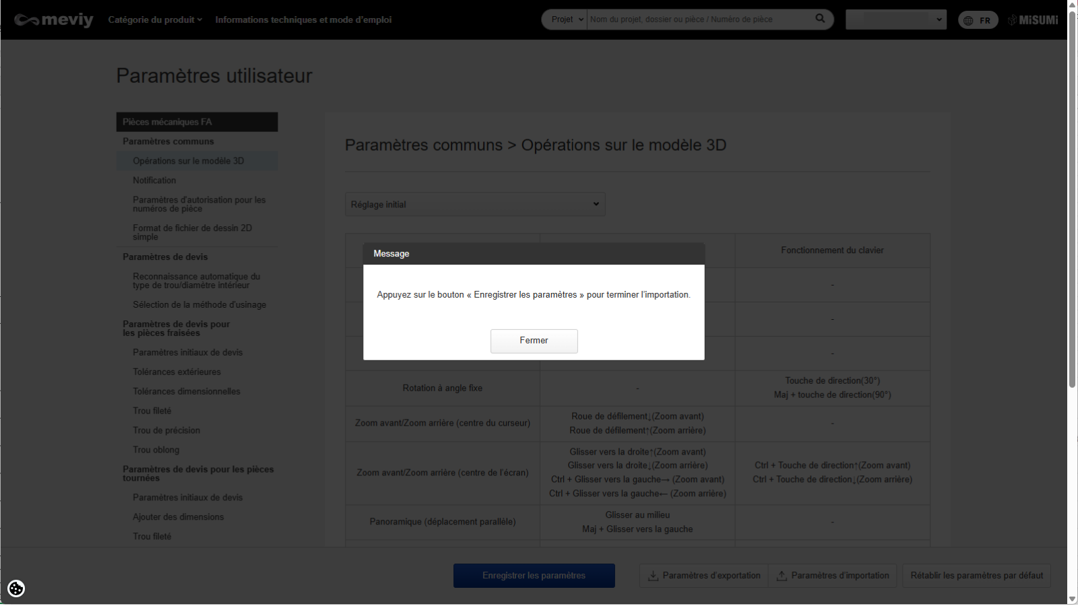1078x606 pixels.
Task: Click the FR language globe button
Action: (x=978, y=20)
